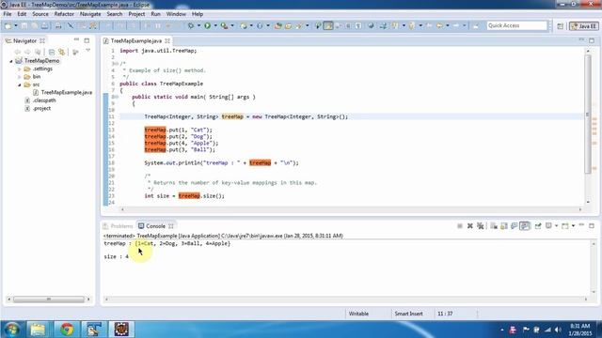Expand the bin folder
Viewport: 602px width, 338px height.
click(x=19, y=77)
